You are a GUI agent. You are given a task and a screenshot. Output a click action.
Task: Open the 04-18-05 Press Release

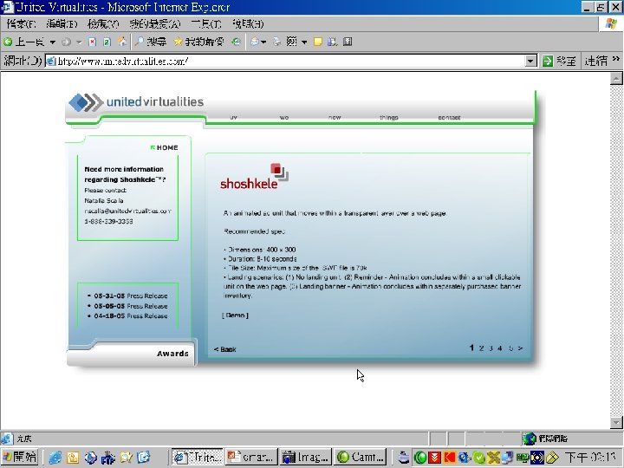pyautogui.click(x=131, y=316)
